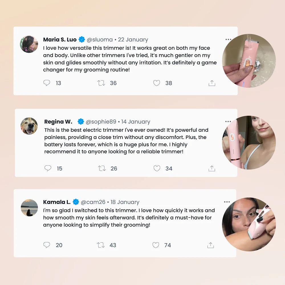Share Kamala L.'s tweet
Viewport: 285px width, 285px height.
[211, 245]
